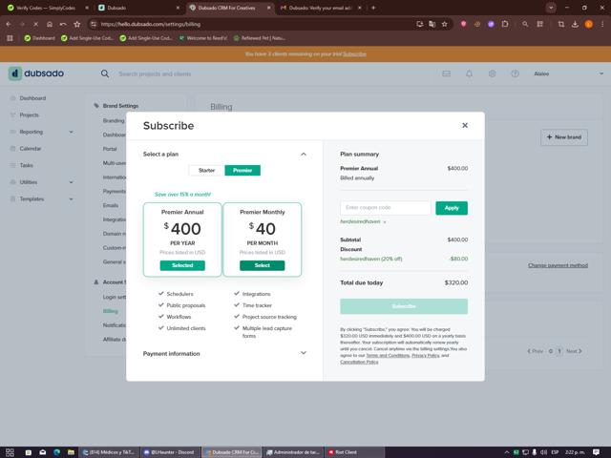Switch to the Premier plan tab
Image resolution: width=611 pixels, height=458 pixels.
pyautogui.click(x=242, y=170)
